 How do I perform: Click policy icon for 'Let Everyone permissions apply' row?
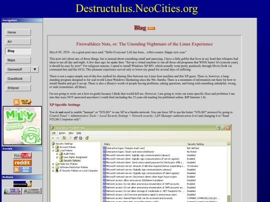coord(104,195)
